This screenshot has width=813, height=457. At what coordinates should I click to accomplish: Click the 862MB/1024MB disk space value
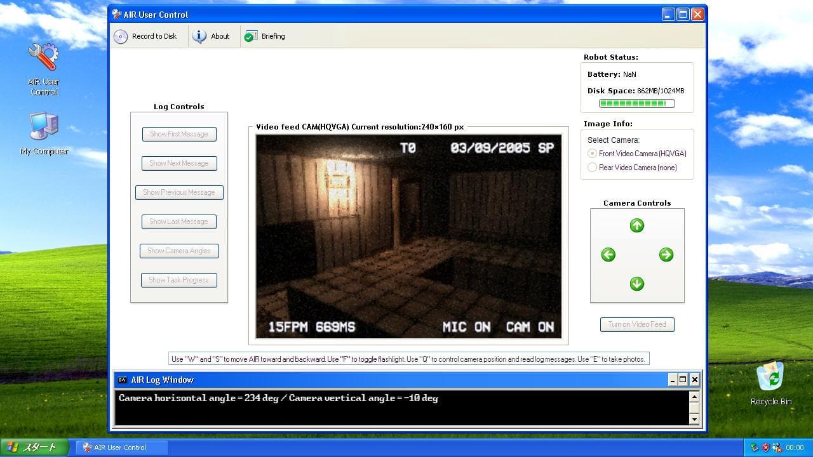tap(661, 91)
